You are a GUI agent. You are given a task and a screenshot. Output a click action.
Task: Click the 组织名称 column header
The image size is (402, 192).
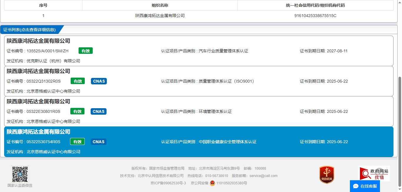pos(160,5)
